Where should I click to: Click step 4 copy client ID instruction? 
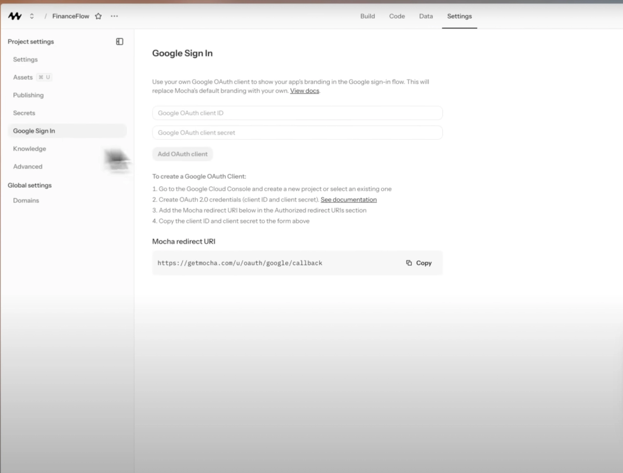[231, 221]
